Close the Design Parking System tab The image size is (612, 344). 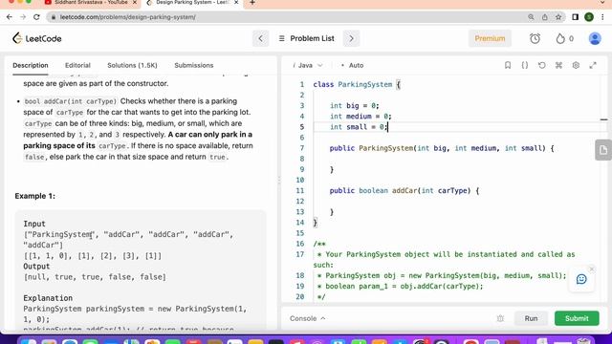click(236, 3)
